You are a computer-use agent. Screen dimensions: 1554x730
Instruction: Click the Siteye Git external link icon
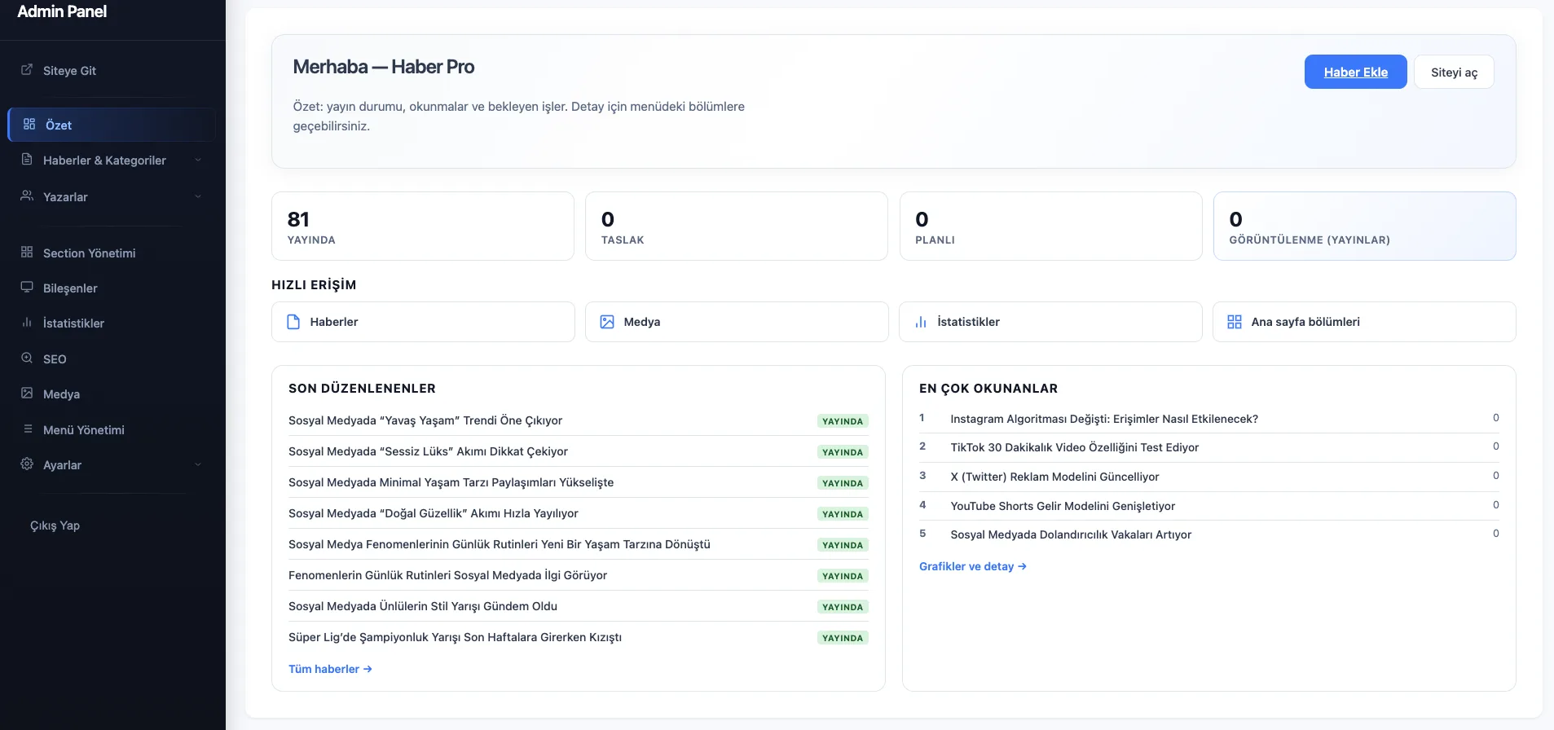(x=27, y=70)
